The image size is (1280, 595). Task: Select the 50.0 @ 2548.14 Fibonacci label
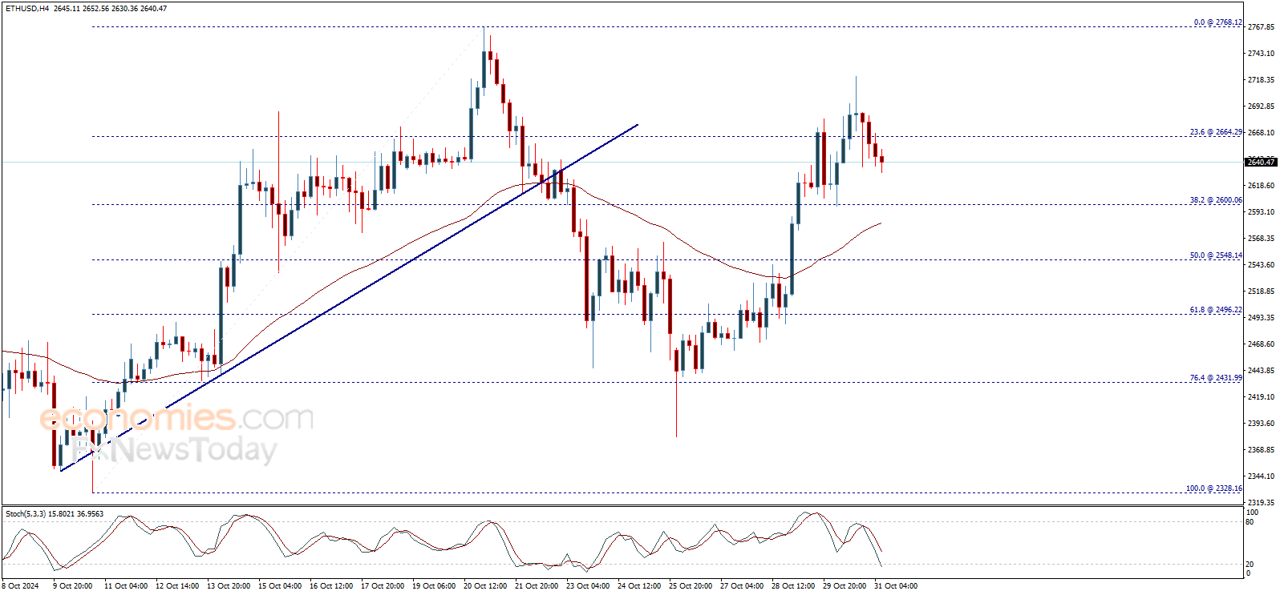1216,255
